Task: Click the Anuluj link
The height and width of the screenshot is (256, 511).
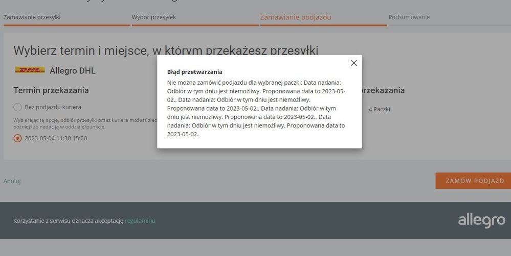Action: (12, 181)
